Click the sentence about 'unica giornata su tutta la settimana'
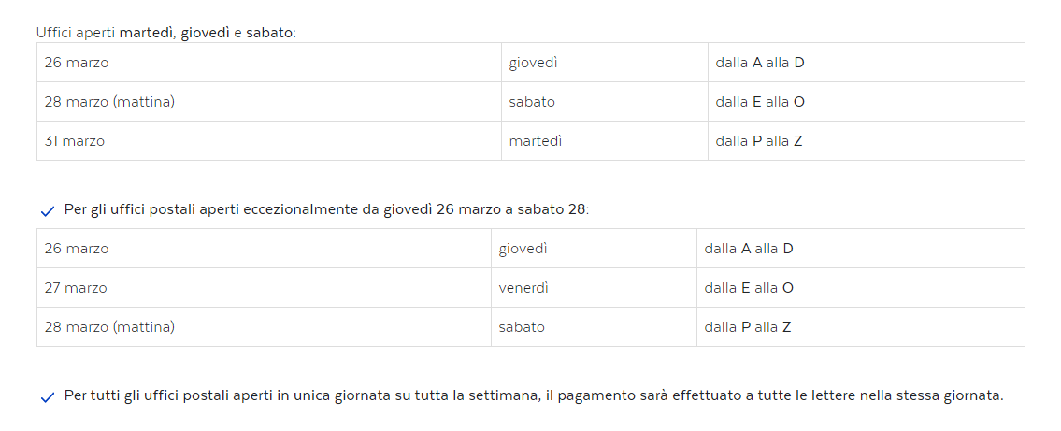This screenshot has width=1061, height=431. [x=534, y=395]
